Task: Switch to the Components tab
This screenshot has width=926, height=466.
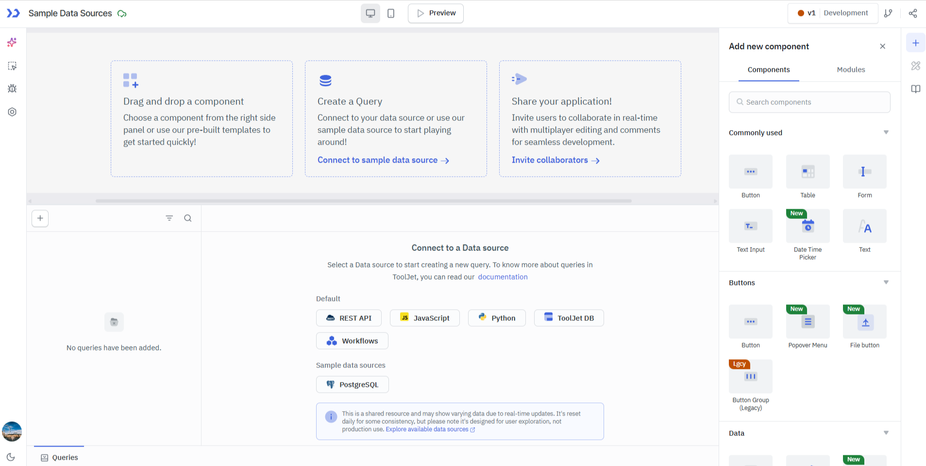Action: click(769, 70)
